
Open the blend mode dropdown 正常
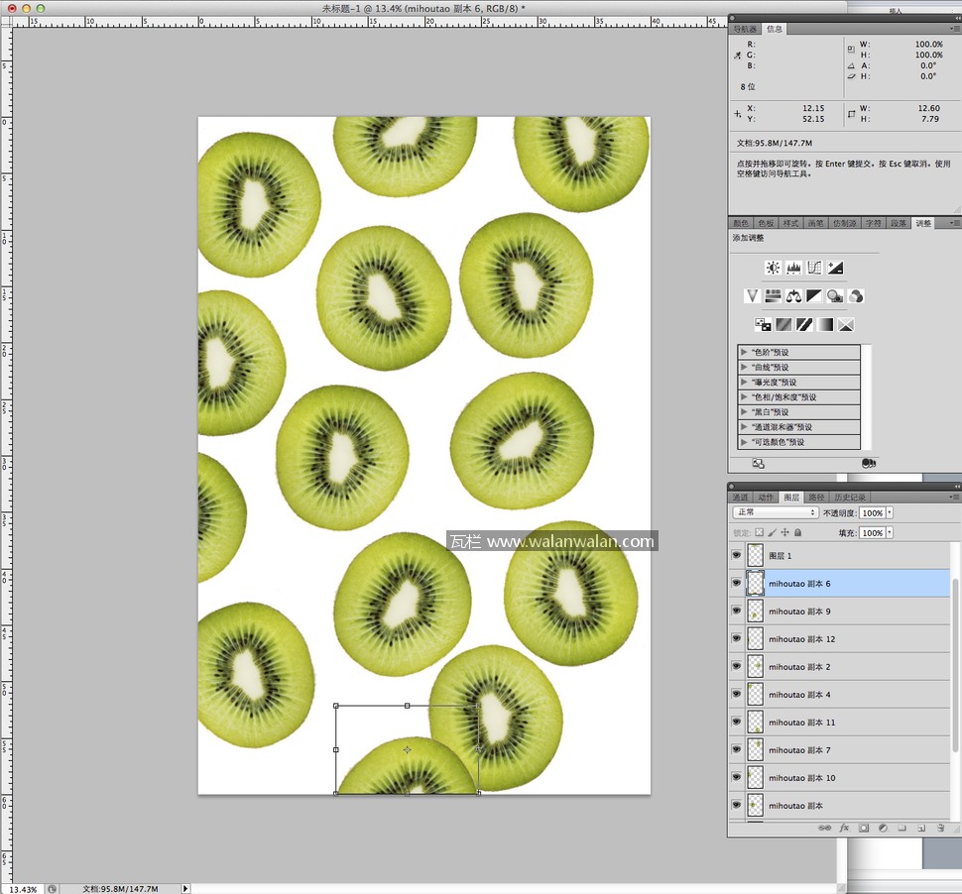click(775, 512)
